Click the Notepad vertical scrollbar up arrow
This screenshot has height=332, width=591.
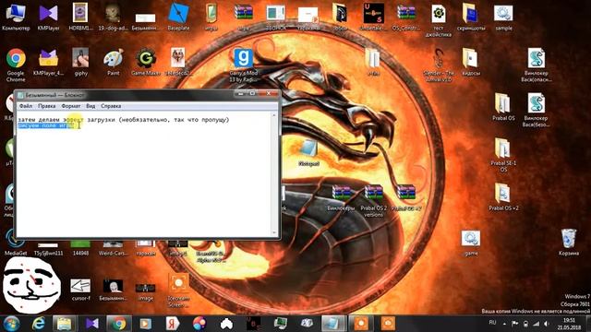tap(274, 114)
